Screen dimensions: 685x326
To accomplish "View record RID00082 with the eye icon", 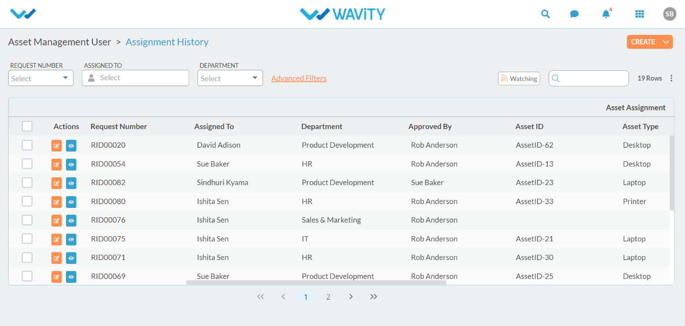I will coord(71,183).
